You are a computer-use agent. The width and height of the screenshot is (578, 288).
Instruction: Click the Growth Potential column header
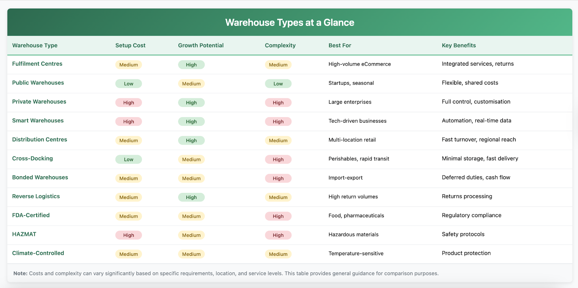pos(201,45)
